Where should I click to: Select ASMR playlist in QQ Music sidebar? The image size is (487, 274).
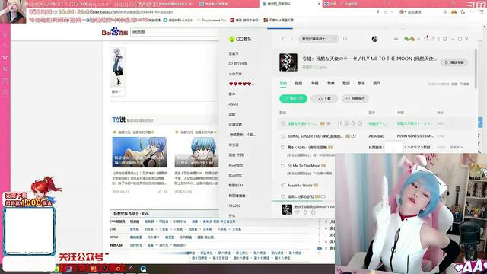[234, 104]
